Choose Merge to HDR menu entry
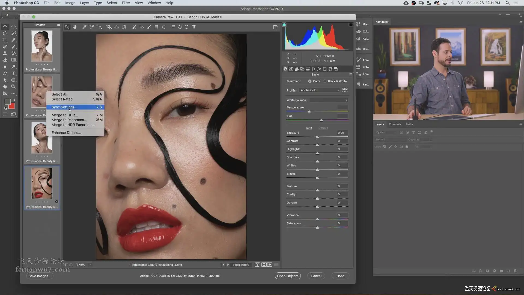The height and width of the screenshot is (295, 524). 65,115
